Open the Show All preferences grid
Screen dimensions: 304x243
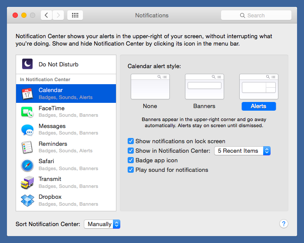point(75,15)
